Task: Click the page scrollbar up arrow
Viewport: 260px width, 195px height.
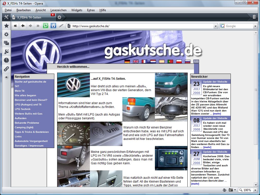Action: 255,33
